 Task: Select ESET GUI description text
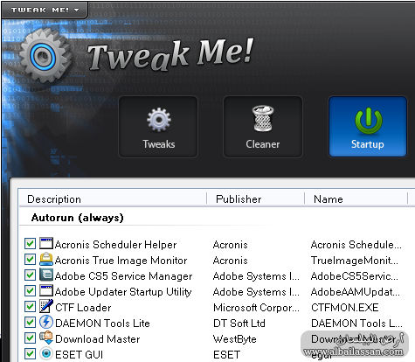click(80, 355)
